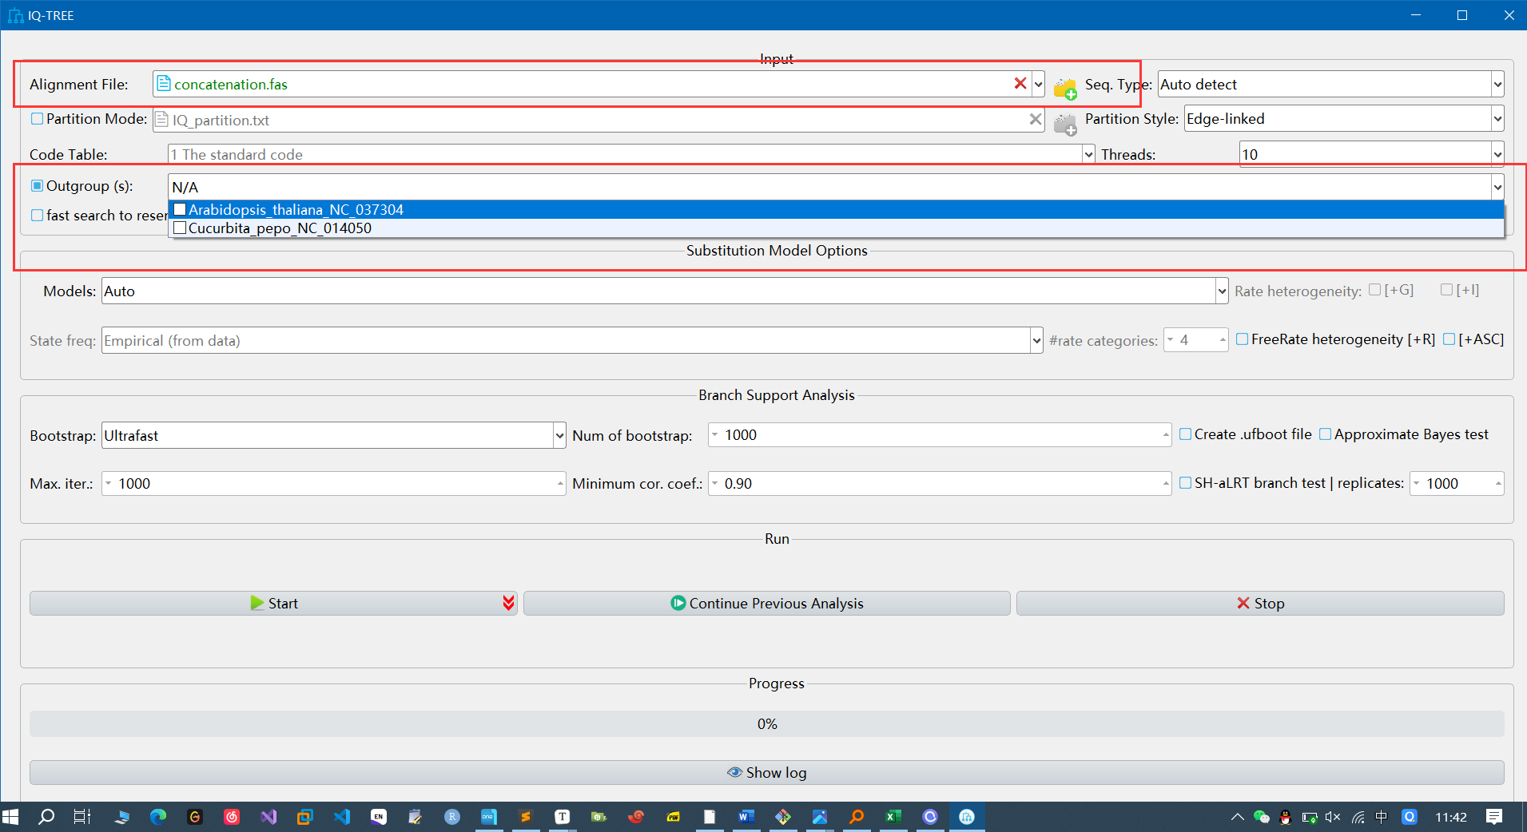Click the folder icon to add alignment file
1527x832 pixels.
pos(1064,87)
